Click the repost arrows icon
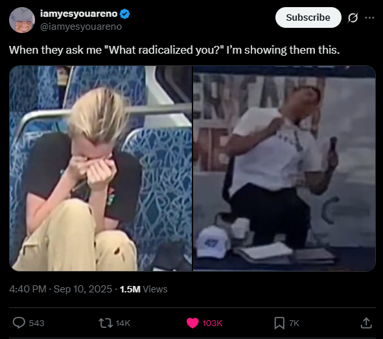383x339 pixels. [x=106, y=323]
